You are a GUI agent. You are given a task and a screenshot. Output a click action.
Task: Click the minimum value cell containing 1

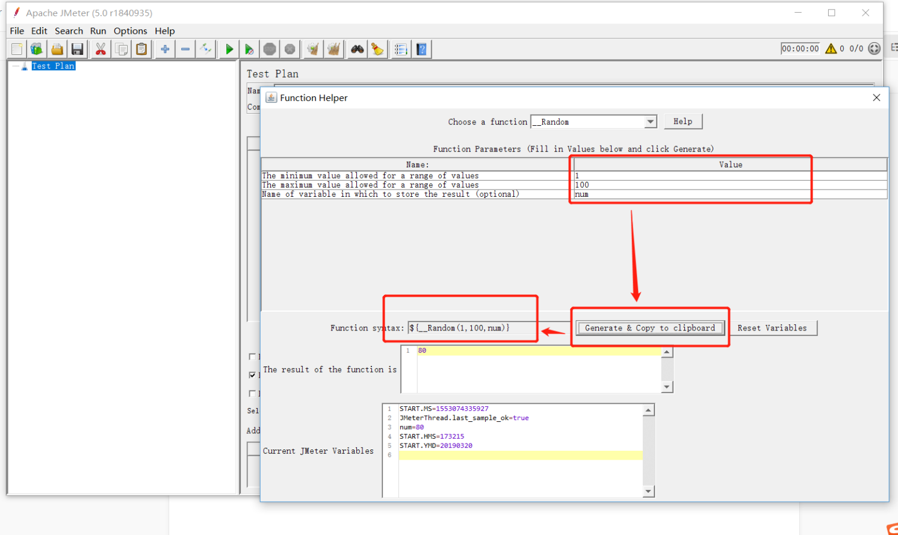click(730, 176)
